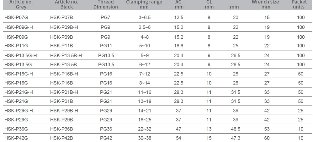This screenshot has height=142, width=313.
Task: Click the 30~38 clamping range cell
Action: [144, 138]
